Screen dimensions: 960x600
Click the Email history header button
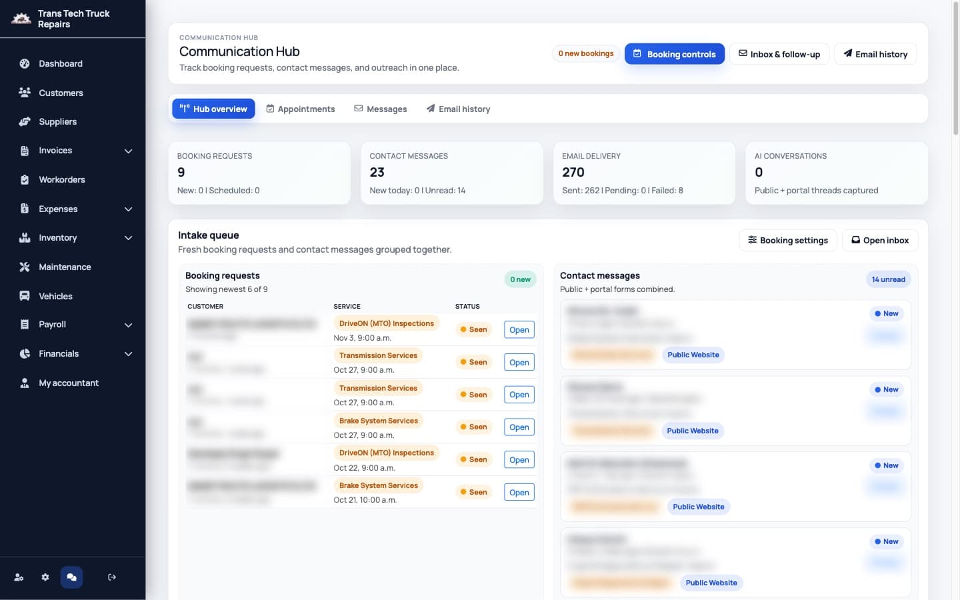(875, 54)
